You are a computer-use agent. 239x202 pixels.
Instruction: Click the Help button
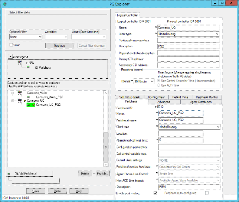click(79, 191)
